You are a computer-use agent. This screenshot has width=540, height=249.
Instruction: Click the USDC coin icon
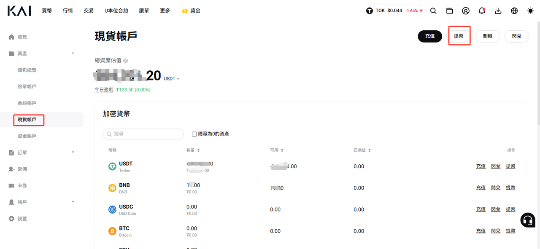coord(112,210)
